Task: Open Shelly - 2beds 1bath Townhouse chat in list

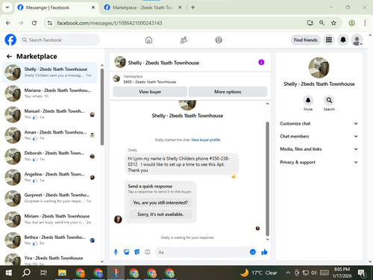Action: pyautogui.click(x=50, y=72)
